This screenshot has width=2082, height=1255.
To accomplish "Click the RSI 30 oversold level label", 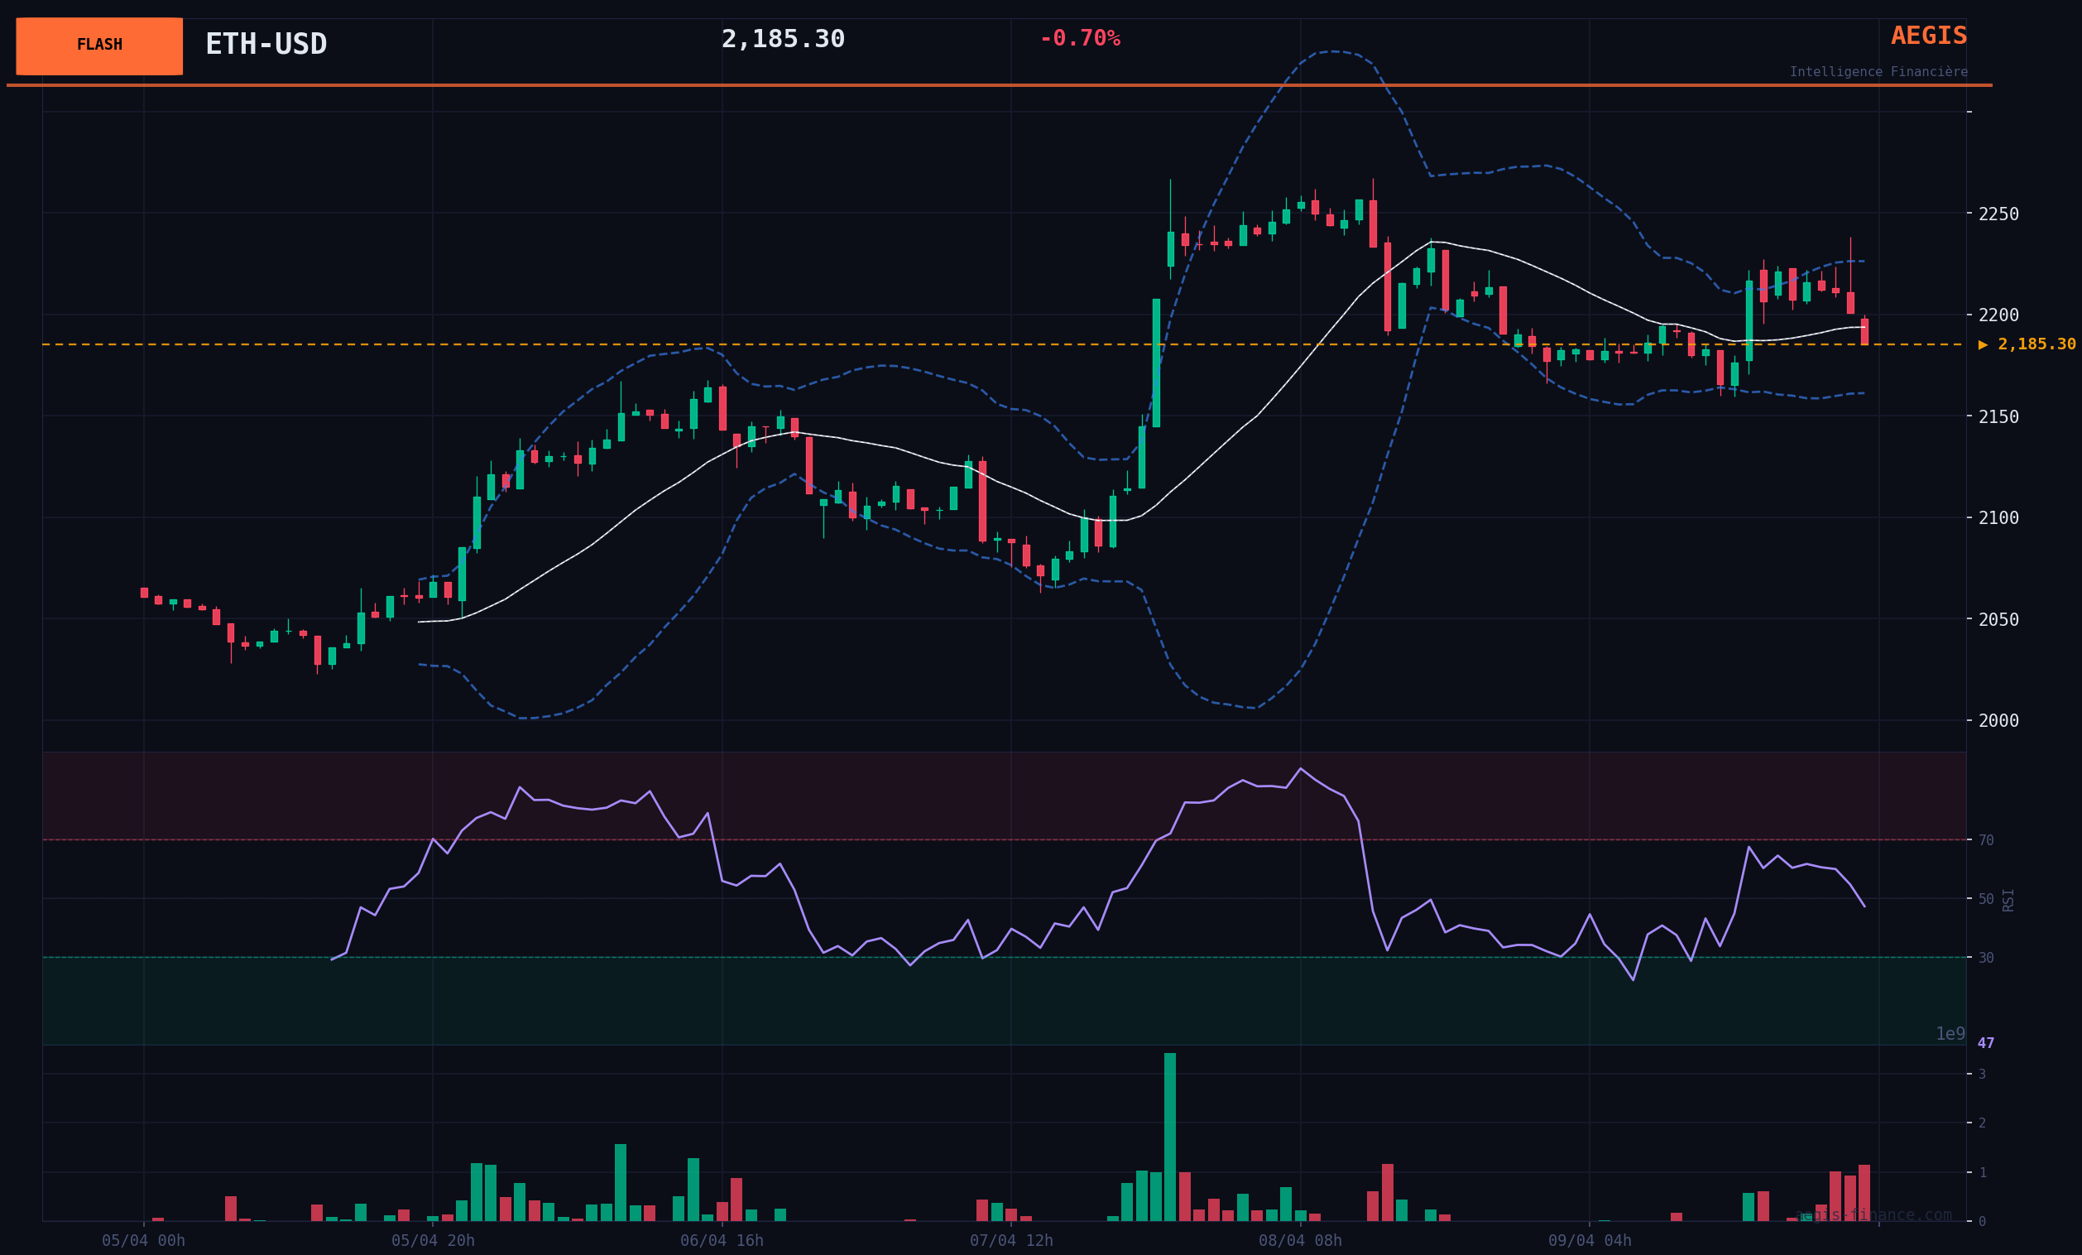I will 1986,958.
